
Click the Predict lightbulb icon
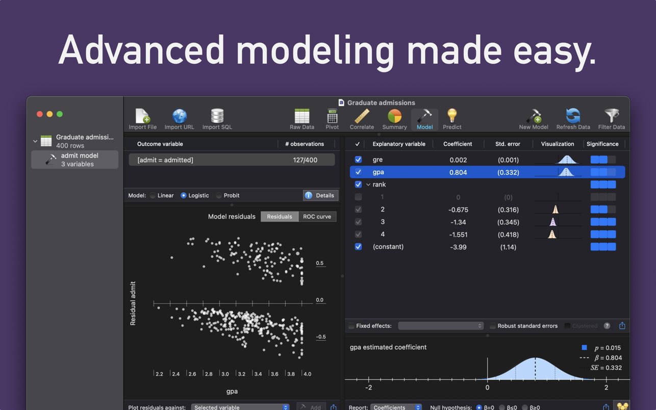point(452,117)
